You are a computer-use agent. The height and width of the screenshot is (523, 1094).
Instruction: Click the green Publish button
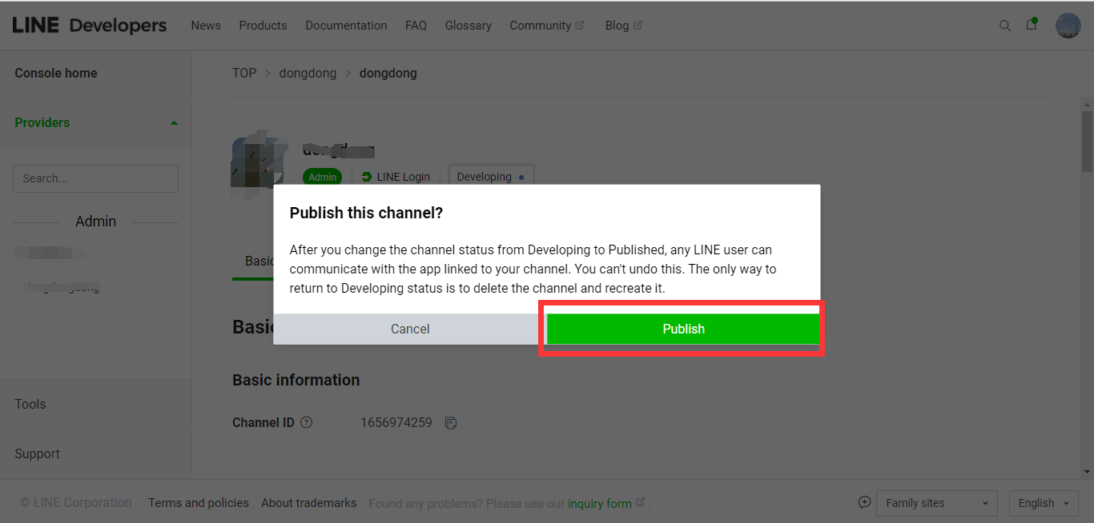pos(683,329)
